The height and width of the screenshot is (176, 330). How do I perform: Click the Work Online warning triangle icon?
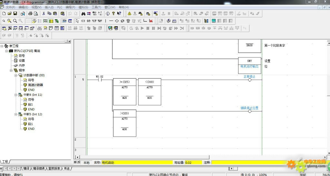130,13
